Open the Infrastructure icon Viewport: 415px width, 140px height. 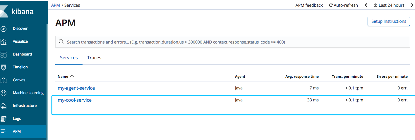[4, 106]
